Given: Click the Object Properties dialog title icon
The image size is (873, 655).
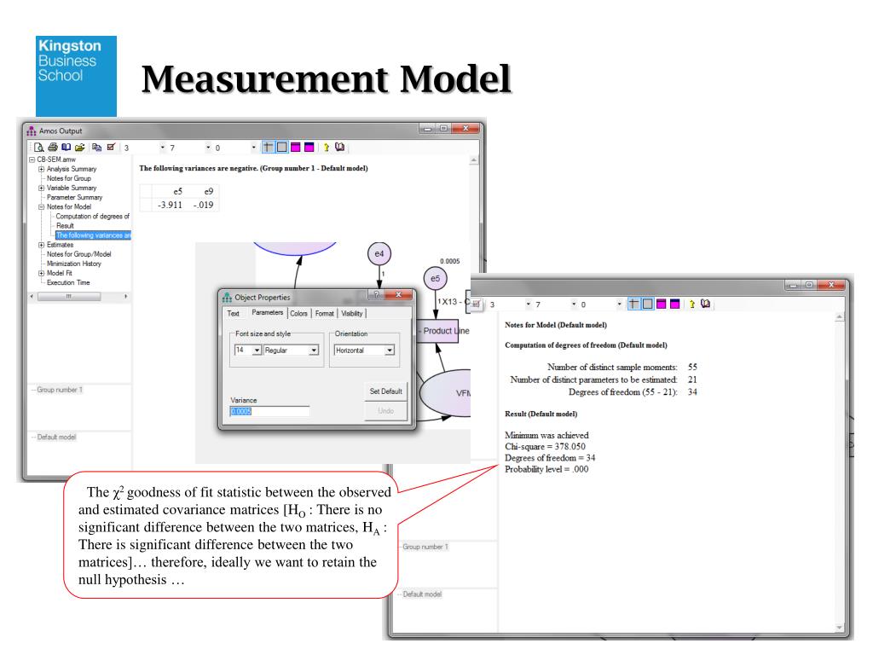Looking at the screenshot, I should point(227,297).
